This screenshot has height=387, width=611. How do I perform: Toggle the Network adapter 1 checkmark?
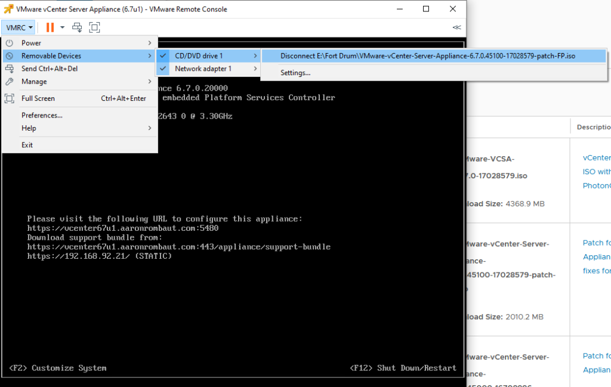(x=163, y=69)
